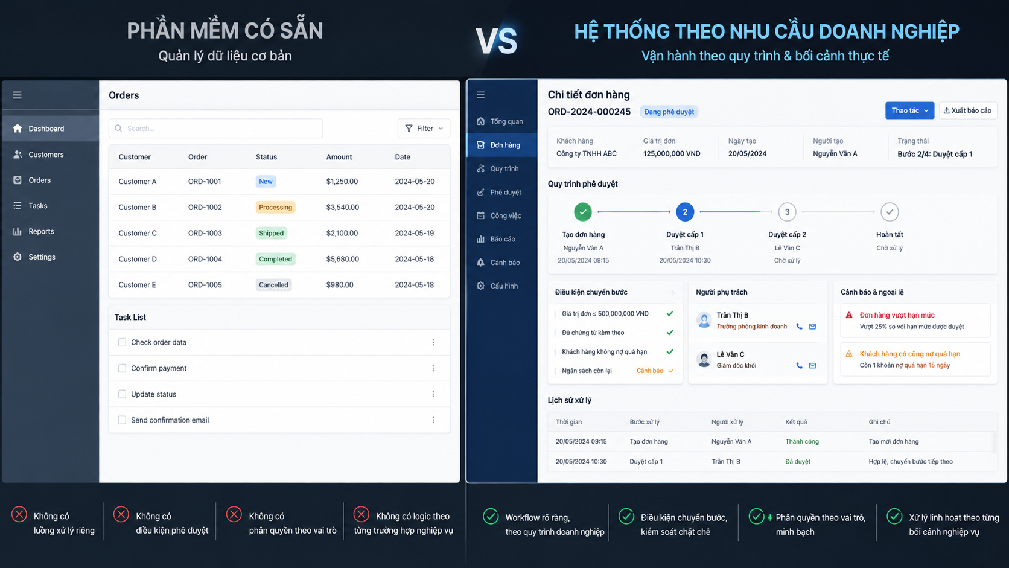Viewport: 1009px width, 568px height.
Task: Click phone icon for Lê Văn C
Action: click(800, 365)
